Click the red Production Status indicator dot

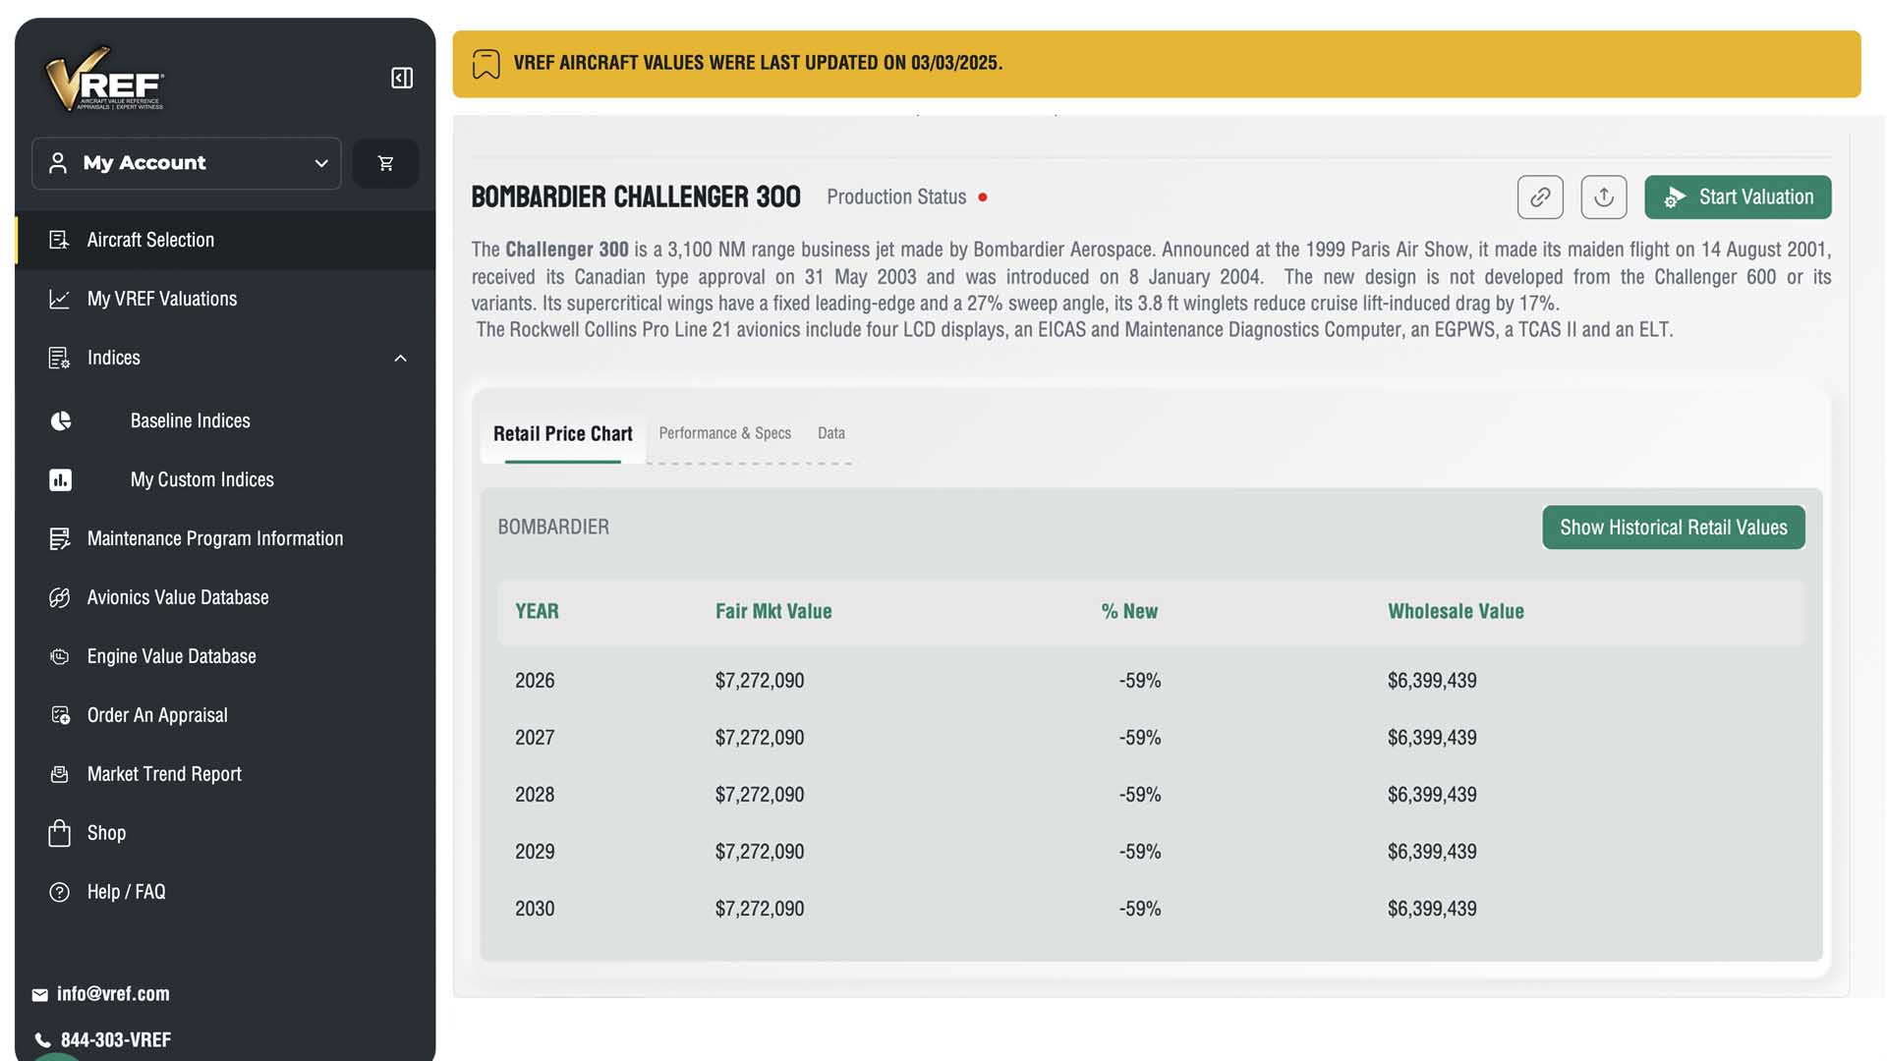click(982, 197)
